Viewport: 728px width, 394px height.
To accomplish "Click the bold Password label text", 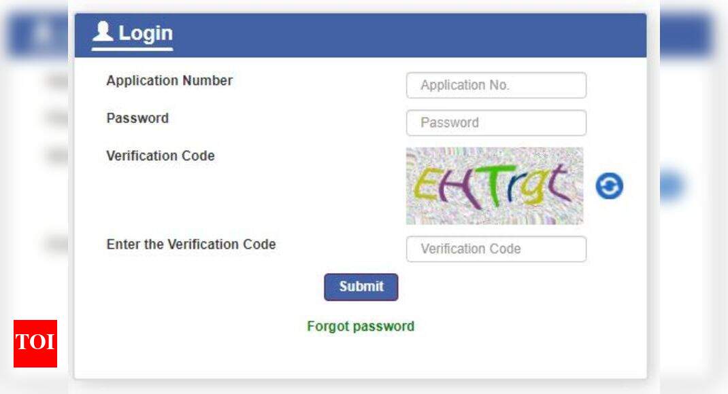I will pos(137,118).
